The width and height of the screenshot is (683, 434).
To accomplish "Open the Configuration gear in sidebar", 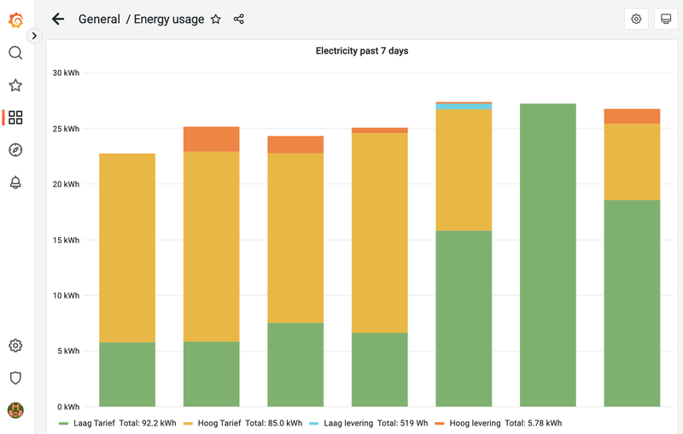I will 15,345.
